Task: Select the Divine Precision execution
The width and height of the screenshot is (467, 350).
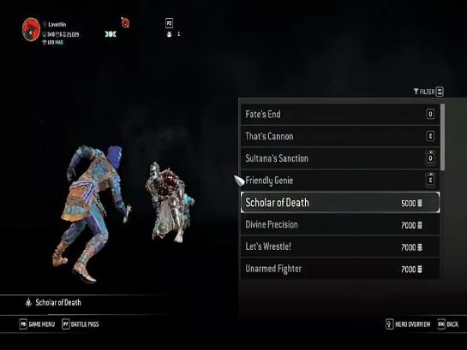Action: 340,225
